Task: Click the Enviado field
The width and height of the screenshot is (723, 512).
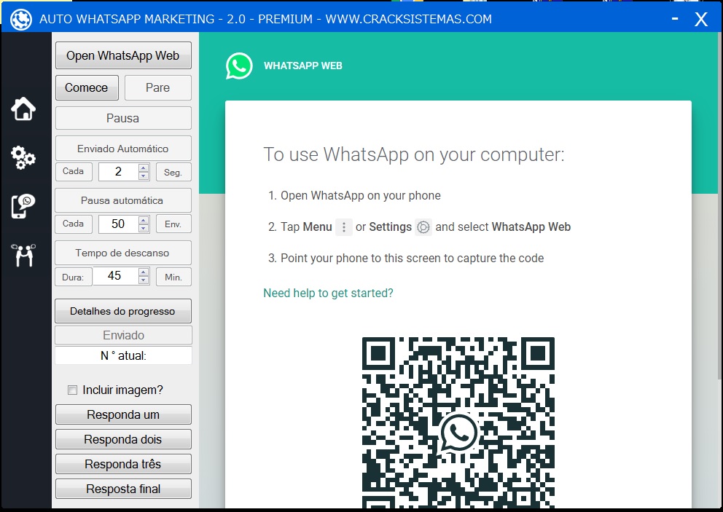Action: point(123,335)
